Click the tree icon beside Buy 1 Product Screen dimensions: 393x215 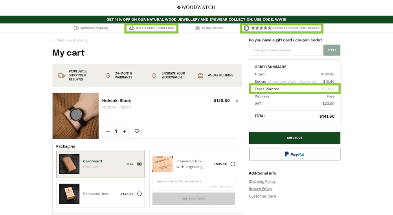click(x=132, y=28)
